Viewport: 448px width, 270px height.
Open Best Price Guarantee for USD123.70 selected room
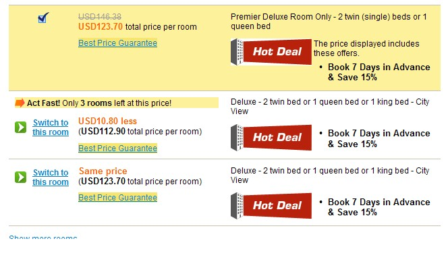coord(117,43)
